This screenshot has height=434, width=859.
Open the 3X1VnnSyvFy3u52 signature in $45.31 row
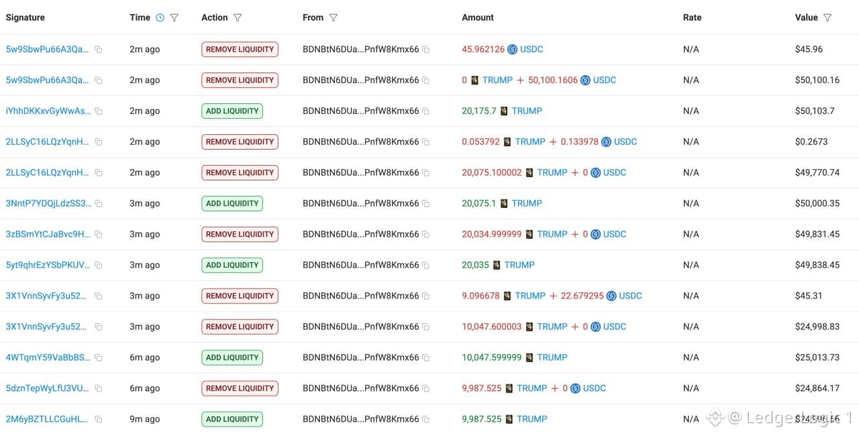tap(47, 296)
